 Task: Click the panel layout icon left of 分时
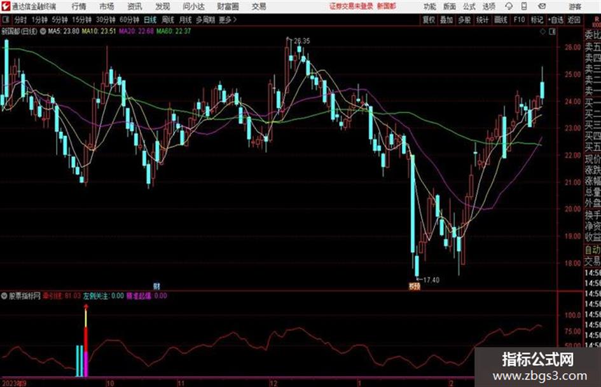click(5, 20)
